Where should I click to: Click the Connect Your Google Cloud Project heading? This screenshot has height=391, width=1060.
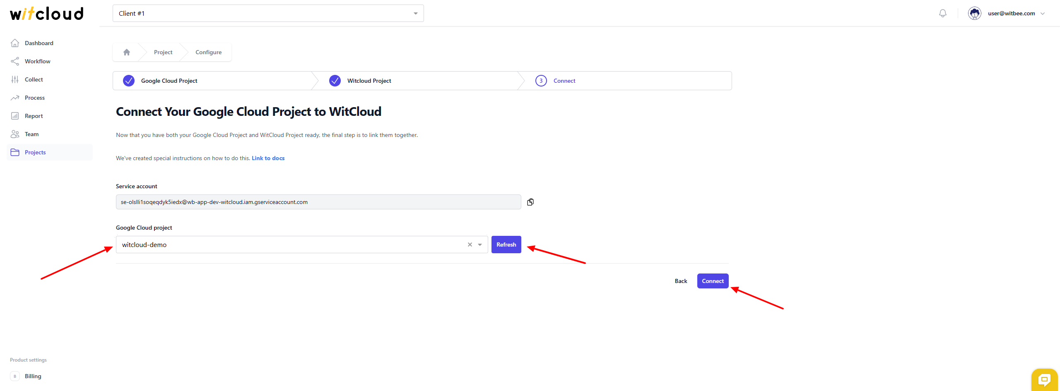coord(248,112)
